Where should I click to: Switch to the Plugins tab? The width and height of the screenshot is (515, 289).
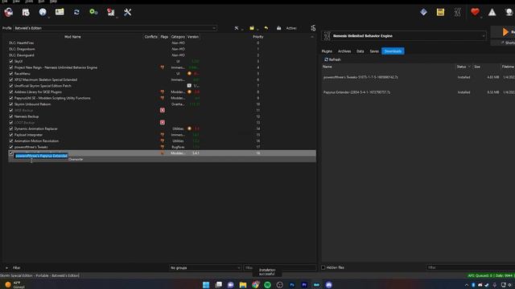pos(327,51)
